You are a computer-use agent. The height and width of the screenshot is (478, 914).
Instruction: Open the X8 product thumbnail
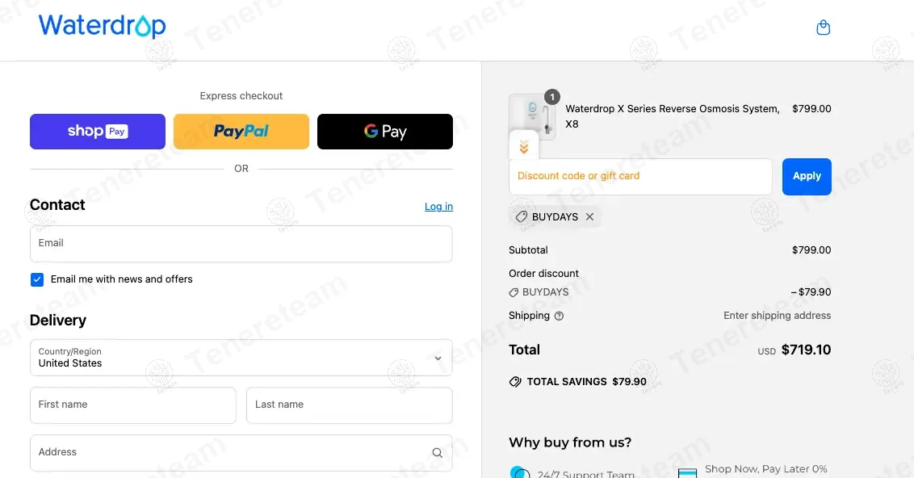pos(532,116)
